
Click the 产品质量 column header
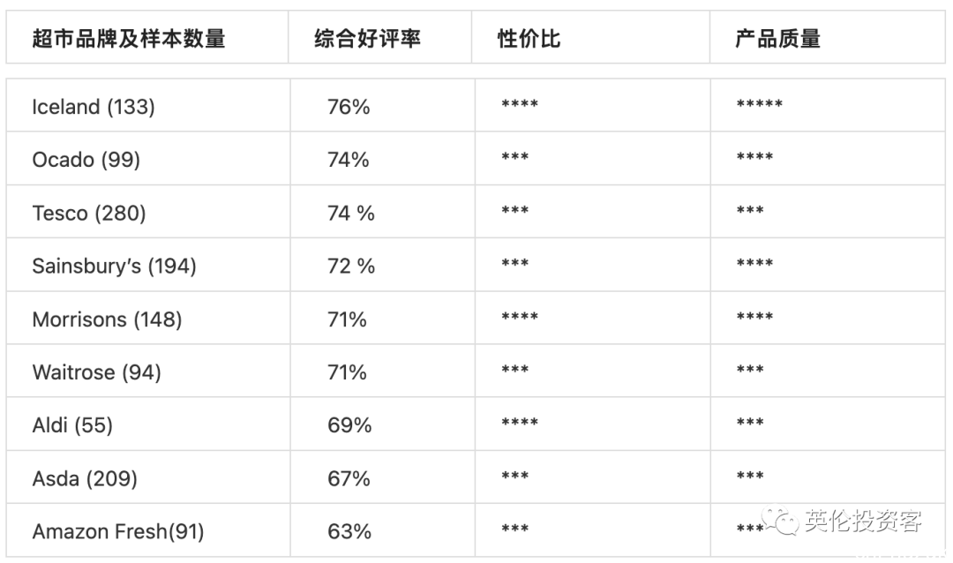[x=777, y=38]
